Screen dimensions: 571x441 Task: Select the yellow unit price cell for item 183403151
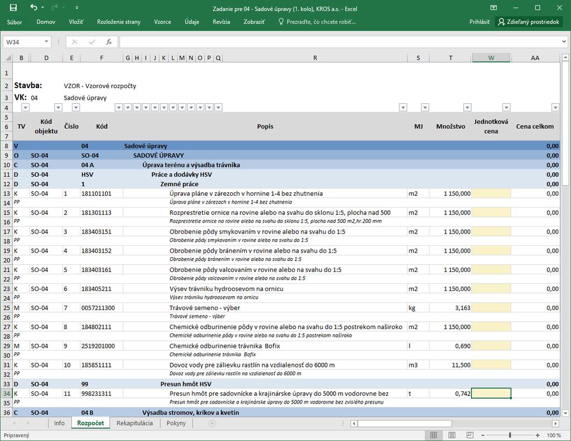click(x=491, y=231)
